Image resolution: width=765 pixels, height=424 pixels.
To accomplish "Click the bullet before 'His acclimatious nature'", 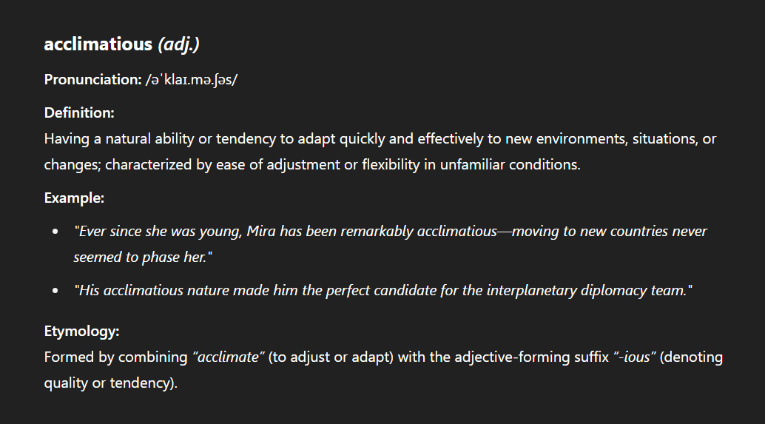I will pos(55,290).
